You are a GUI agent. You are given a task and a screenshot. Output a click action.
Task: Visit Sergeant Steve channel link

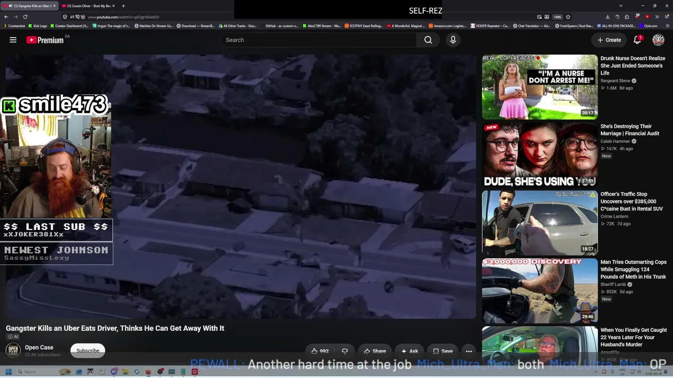615,81
